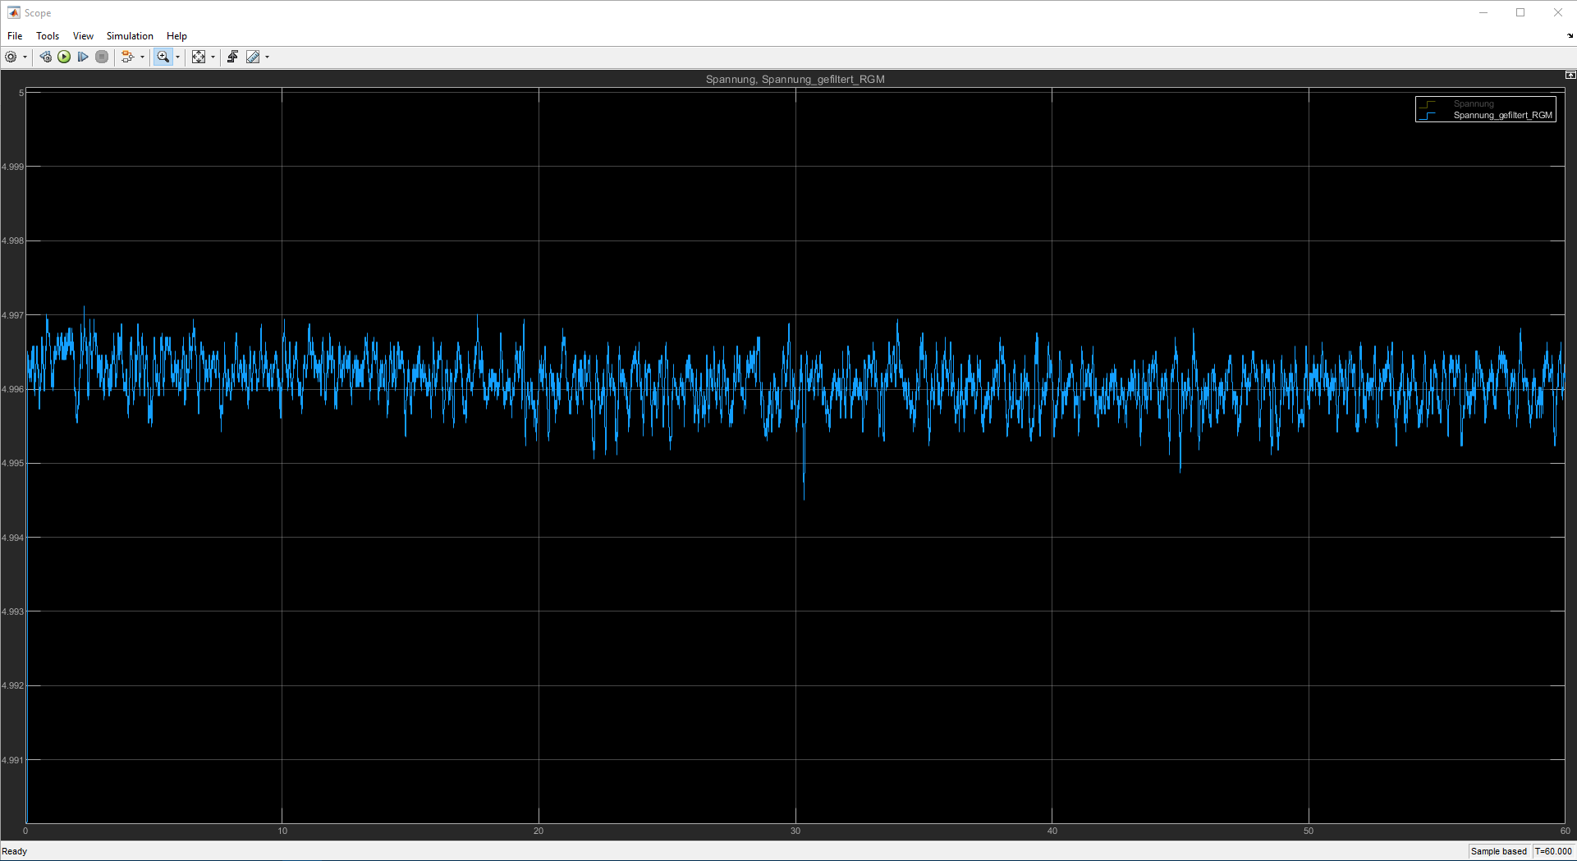Expand the scale axes dropdown arrow
The width and height of the screenshot is (1577, 861).
pyautogui.click(x=213, y=57)
